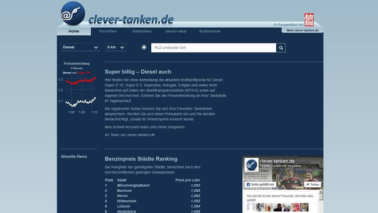Image resolution: width=378 pixels, height=213 pixels.
Task: Open the Diesel fuel type dropdown
Action: click(80, 47)
